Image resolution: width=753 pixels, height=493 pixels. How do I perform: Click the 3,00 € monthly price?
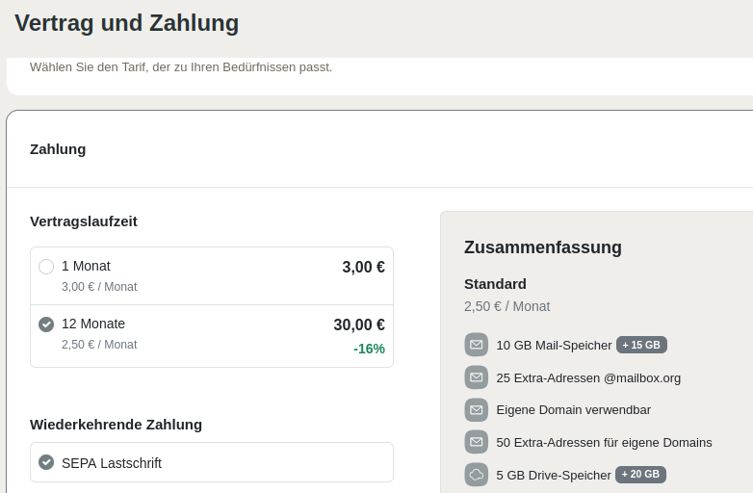point(363,268)
